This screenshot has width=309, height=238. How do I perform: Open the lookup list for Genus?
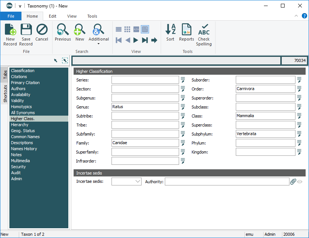pyautogui.click(x=183, y=107)
